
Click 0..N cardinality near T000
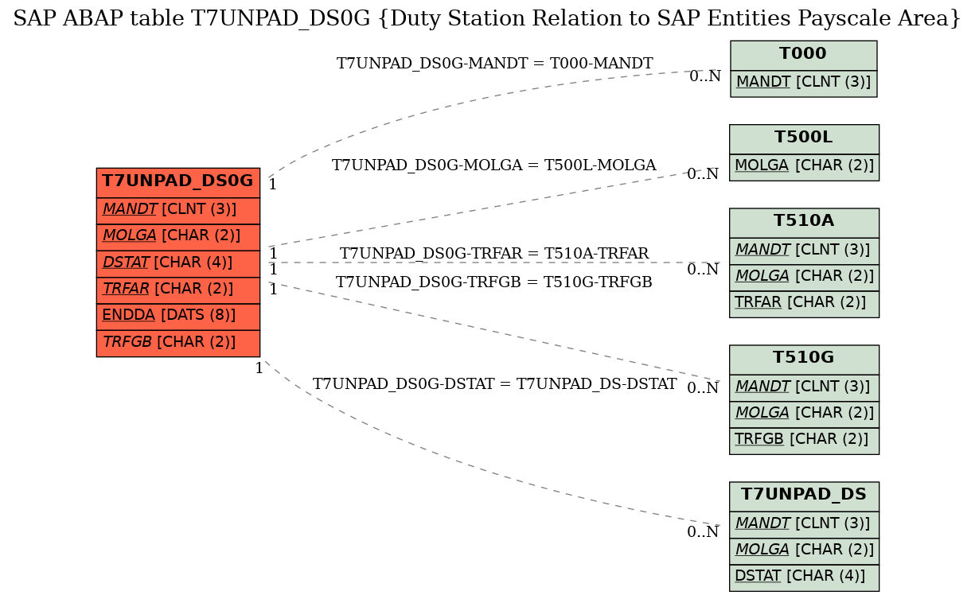(x=705, y=77)
